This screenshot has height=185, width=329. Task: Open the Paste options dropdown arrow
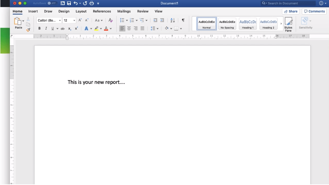tap(23, 21)
